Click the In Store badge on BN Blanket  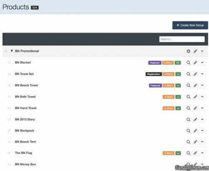point(168,63)
